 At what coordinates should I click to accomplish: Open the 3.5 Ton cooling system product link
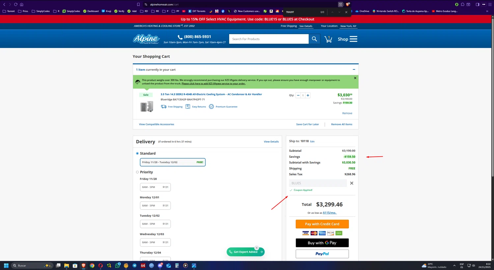point(211,94)
